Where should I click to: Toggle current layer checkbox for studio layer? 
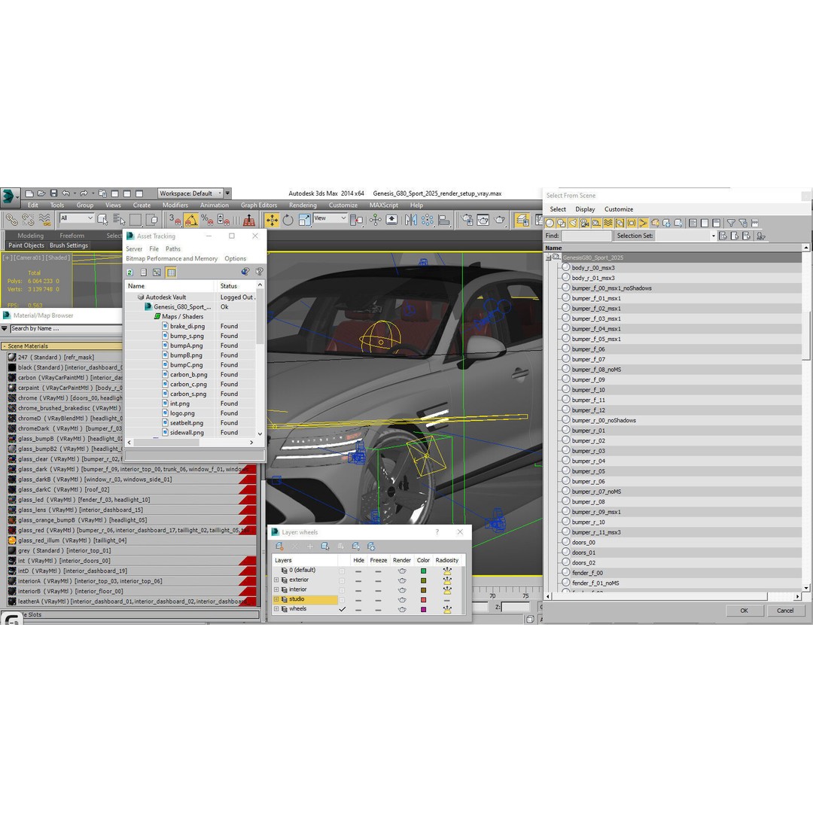pyautogui.click(x=342, y=600)
